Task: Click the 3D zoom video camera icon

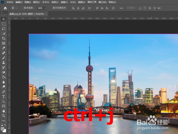Action: click(159, 8)
